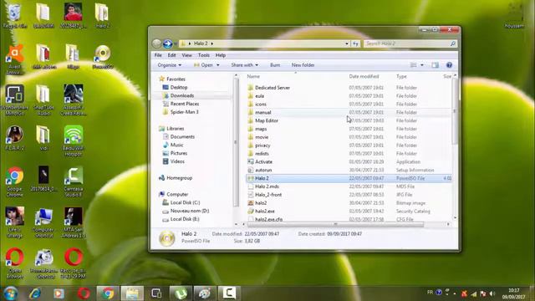
Task: Expand the path arrow after Halo 2
Action: [211, 43]
